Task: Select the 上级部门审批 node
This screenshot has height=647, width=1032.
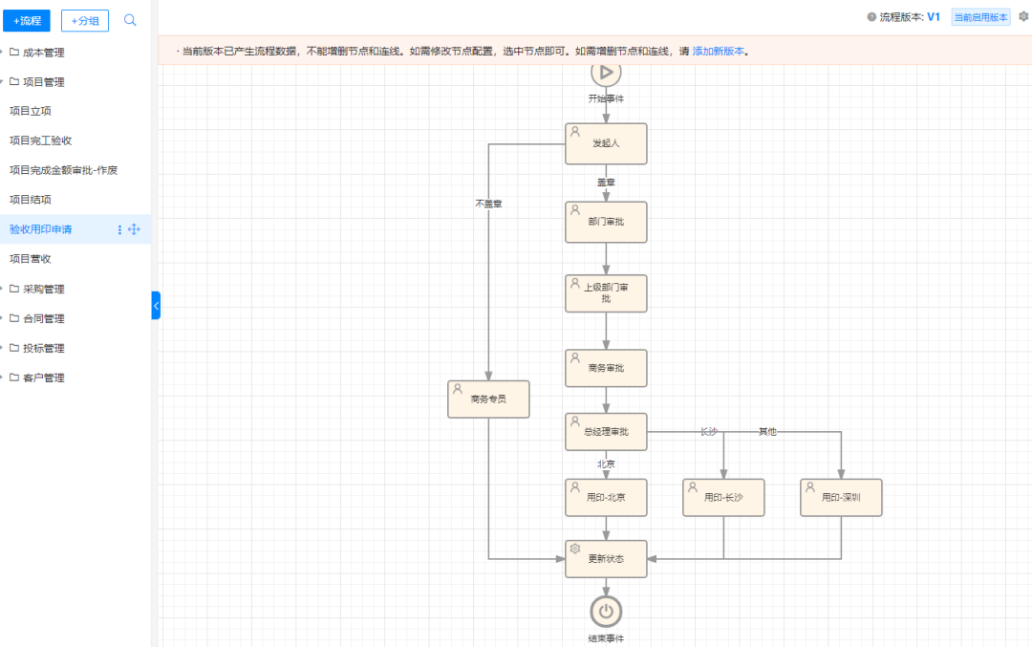Action: [x=606, y=292]
